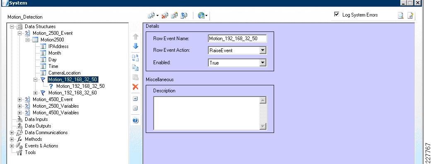Screen dimensions: 431x164
Task: Collapse the Motion_2500_Event node
Action: point(20,33)
